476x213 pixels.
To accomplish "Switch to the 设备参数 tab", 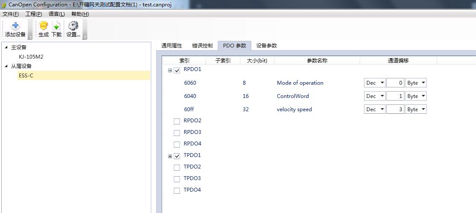I will coord(266,46).
